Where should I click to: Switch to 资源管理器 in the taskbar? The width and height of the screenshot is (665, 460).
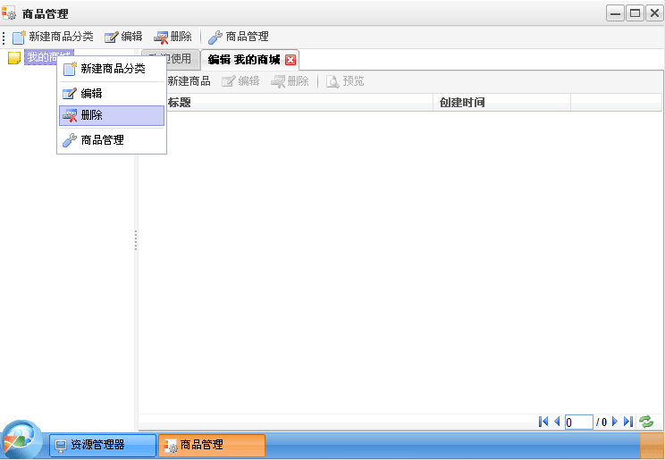click(103, 445)
